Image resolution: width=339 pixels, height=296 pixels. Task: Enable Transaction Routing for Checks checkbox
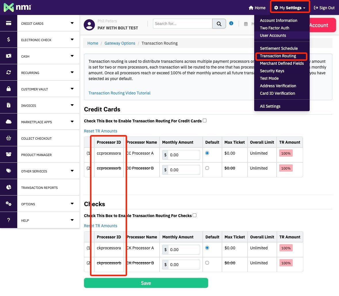[x=195, y=215]
